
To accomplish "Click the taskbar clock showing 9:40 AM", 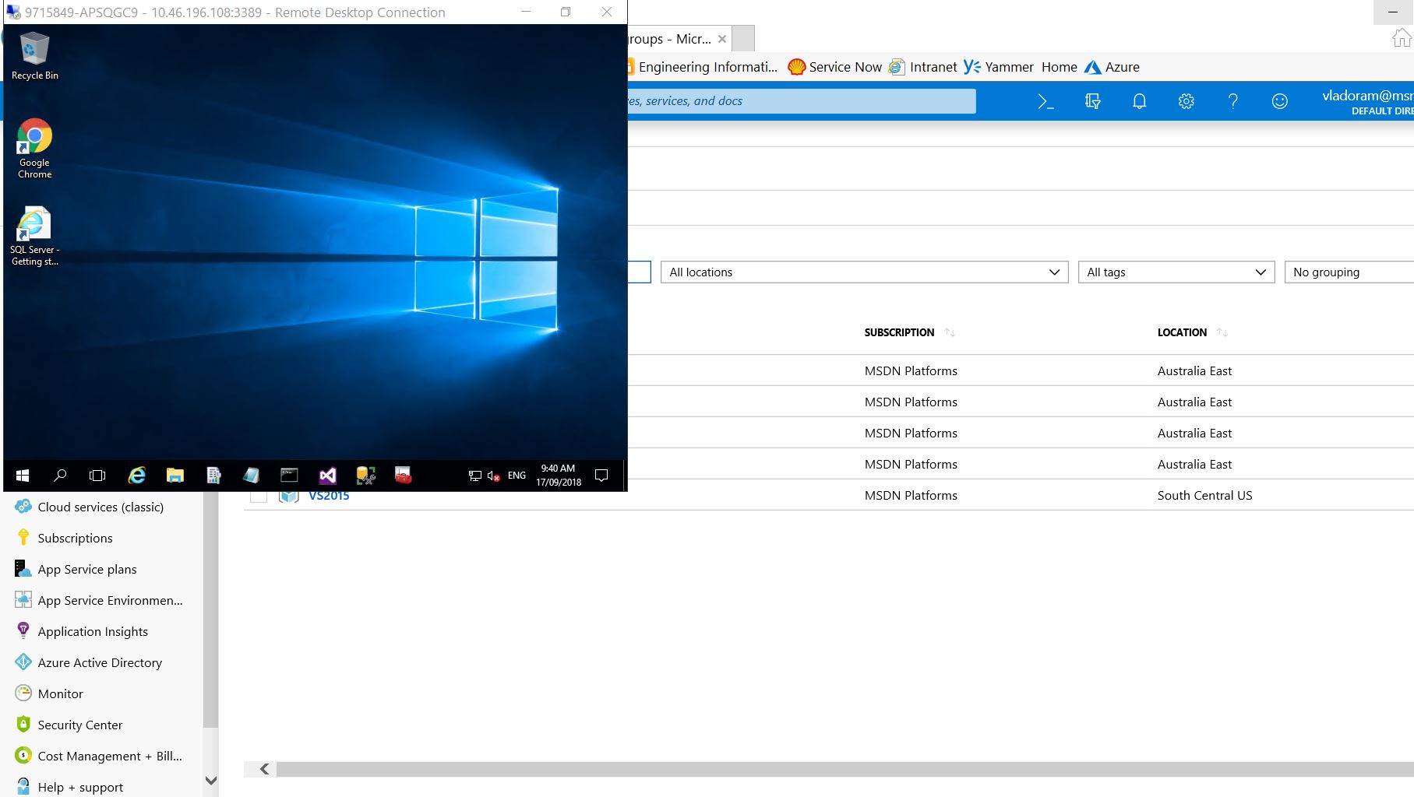I will click(559, 476).
